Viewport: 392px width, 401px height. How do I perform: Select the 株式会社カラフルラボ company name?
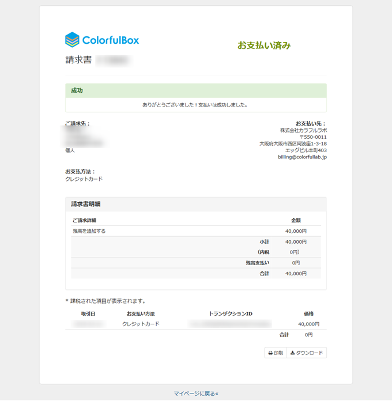point(303,130)
